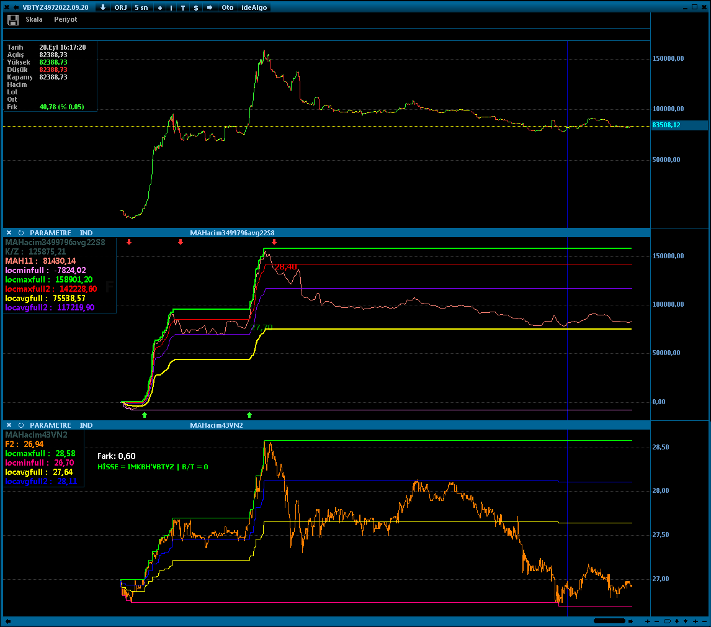Click the first green buy arrow marker
The image size is (711, 627).
[x=145, y=415]
